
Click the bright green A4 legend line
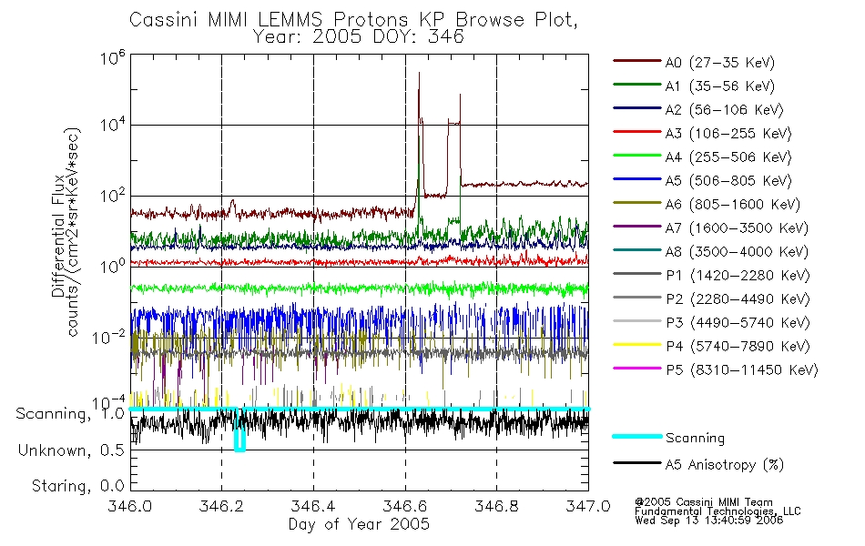(x=636, y=156)
